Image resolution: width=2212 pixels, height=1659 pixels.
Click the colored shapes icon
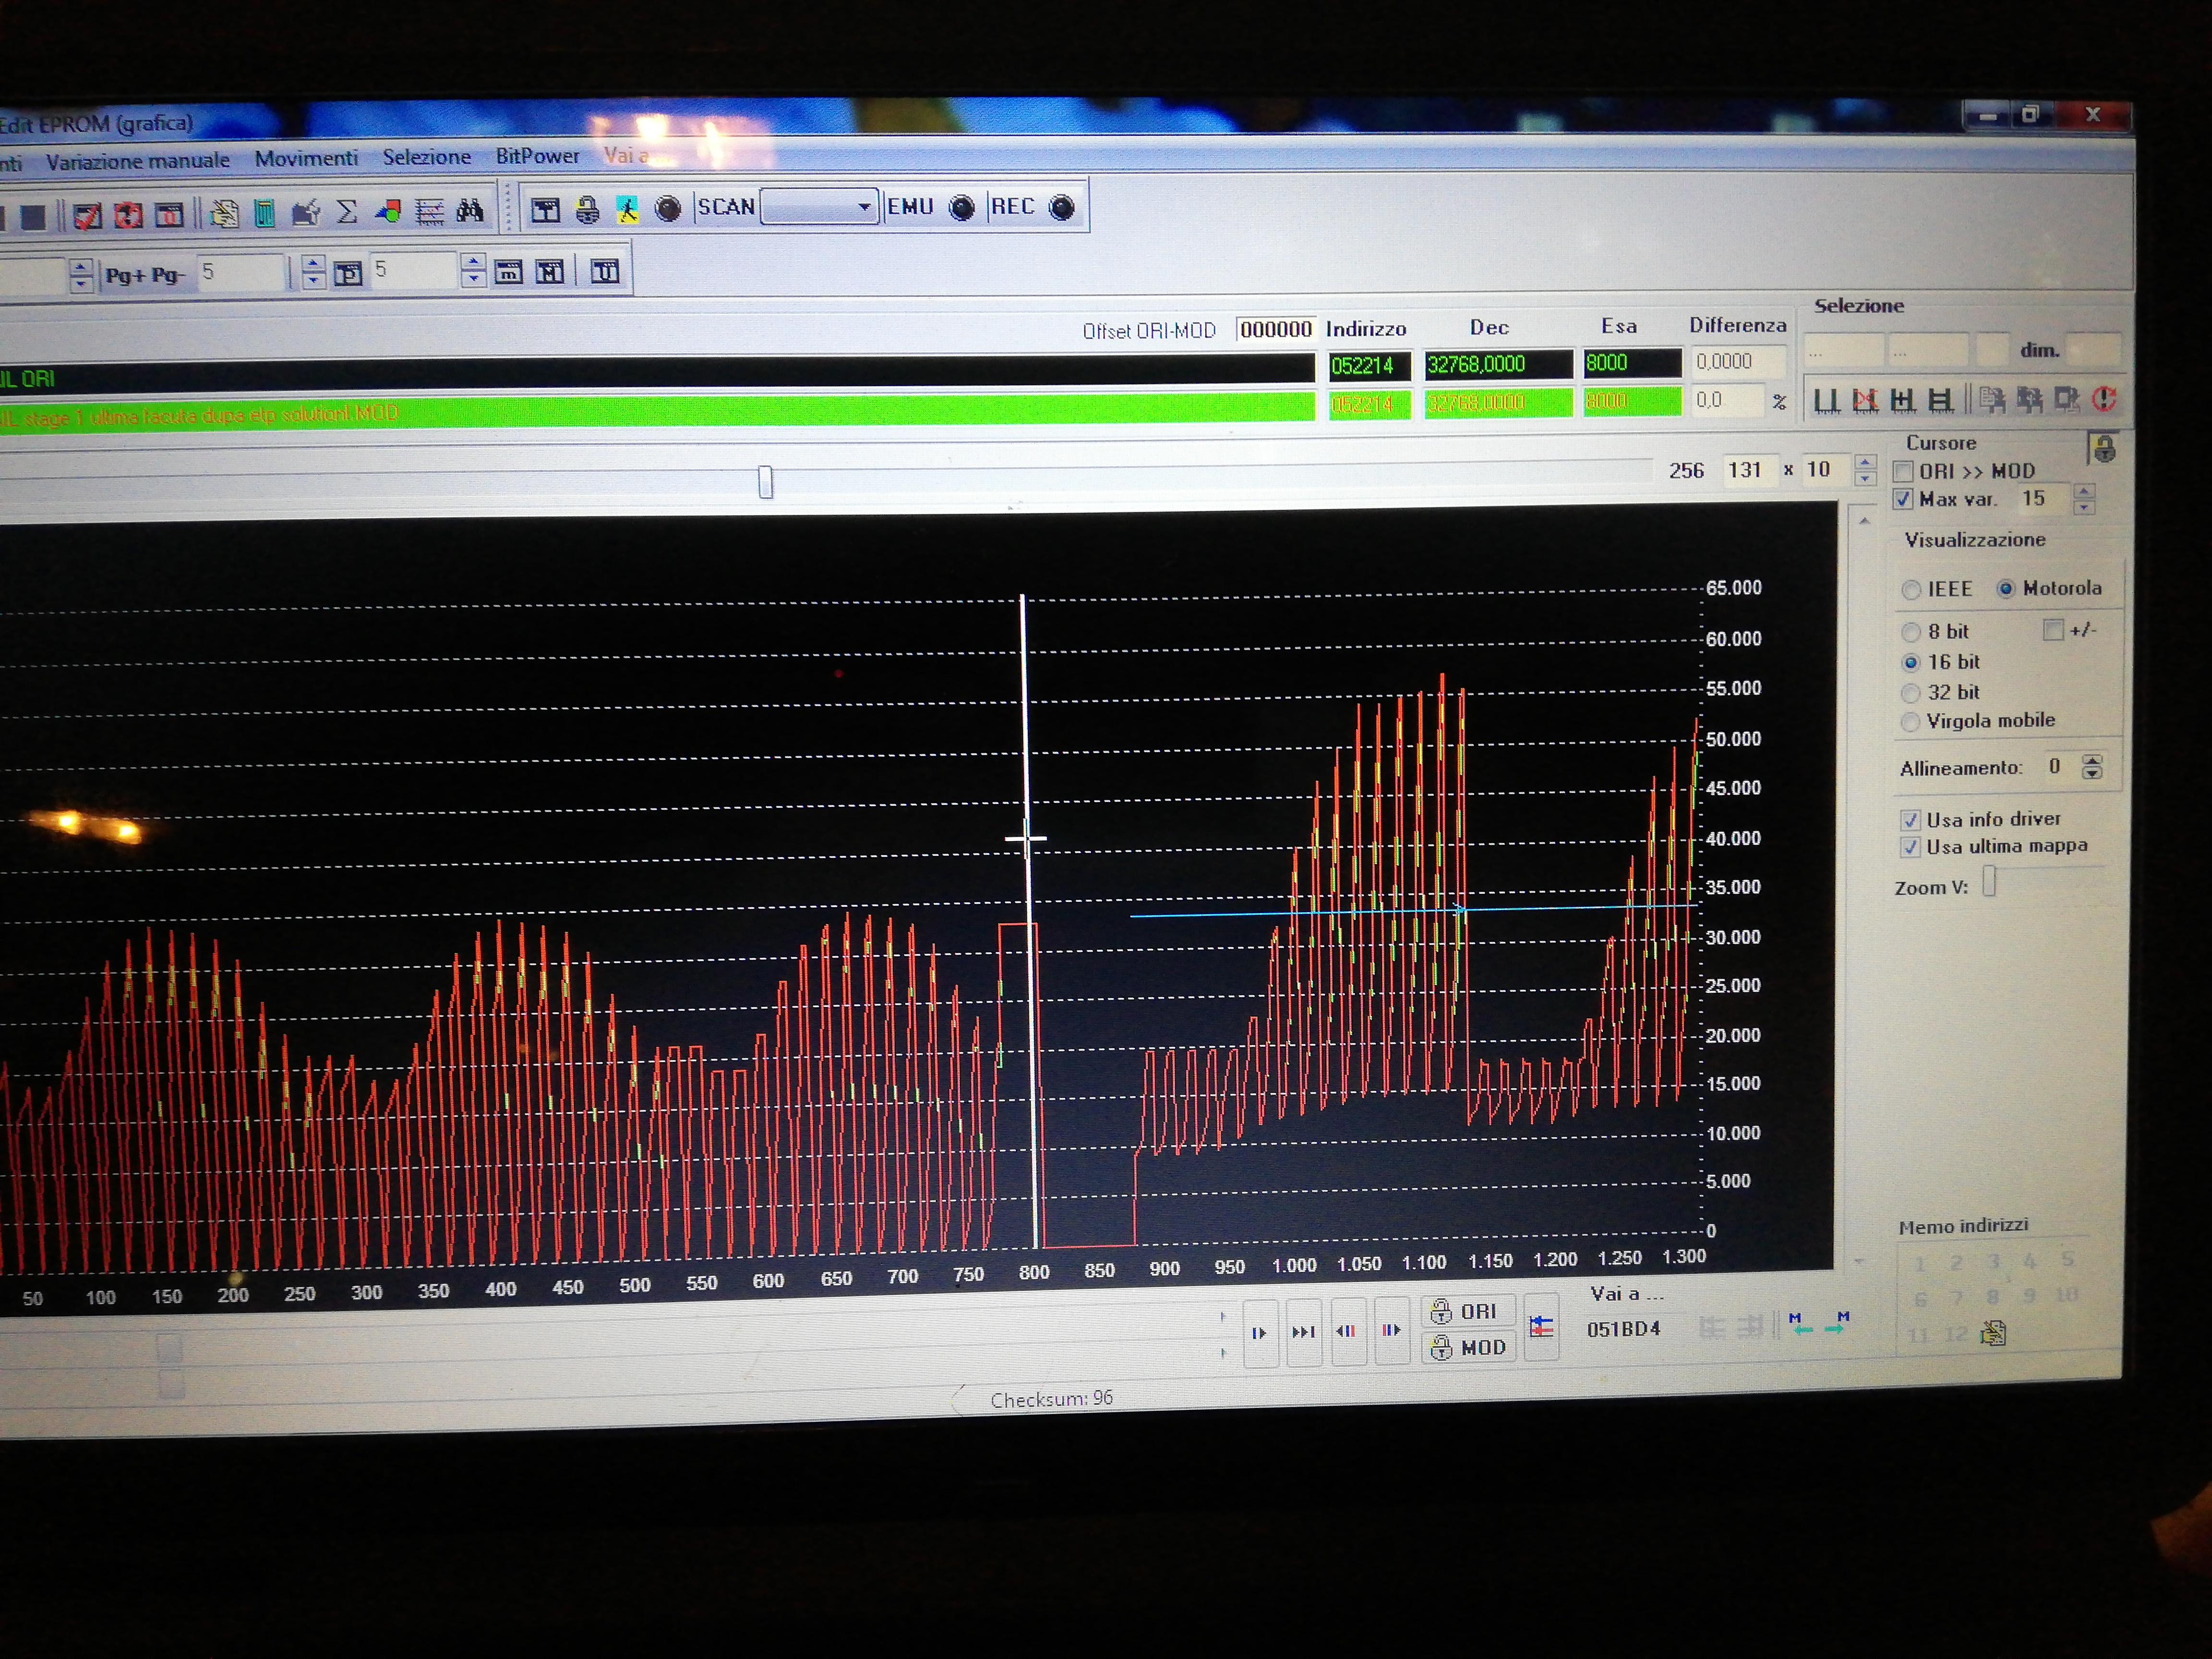(388, 211)
